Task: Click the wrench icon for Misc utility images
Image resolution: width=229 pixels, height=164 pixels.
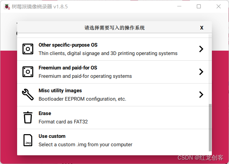Action: coord(28,95)
